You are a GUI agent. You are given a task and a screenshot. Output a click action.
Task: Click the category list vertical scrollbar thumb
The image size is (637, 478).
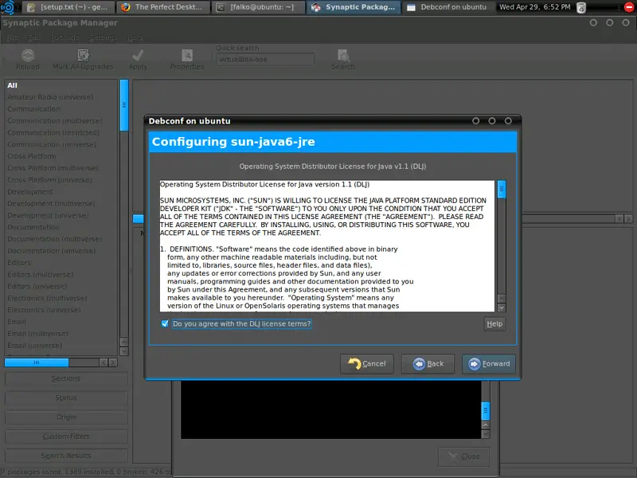[124, 105]
